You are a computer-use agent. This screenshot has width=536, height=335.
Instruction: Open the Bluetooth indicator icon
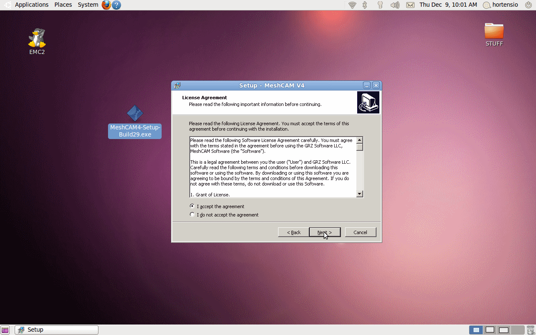pyautogui.click(x=365, y=5)
